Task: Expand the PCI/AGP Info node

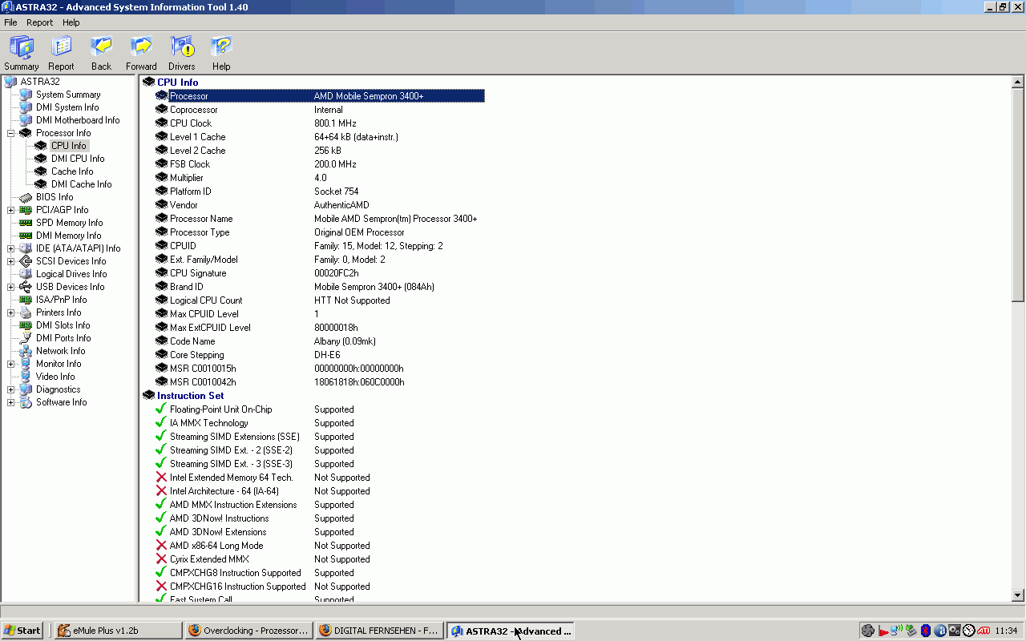Action: point(11,210)
